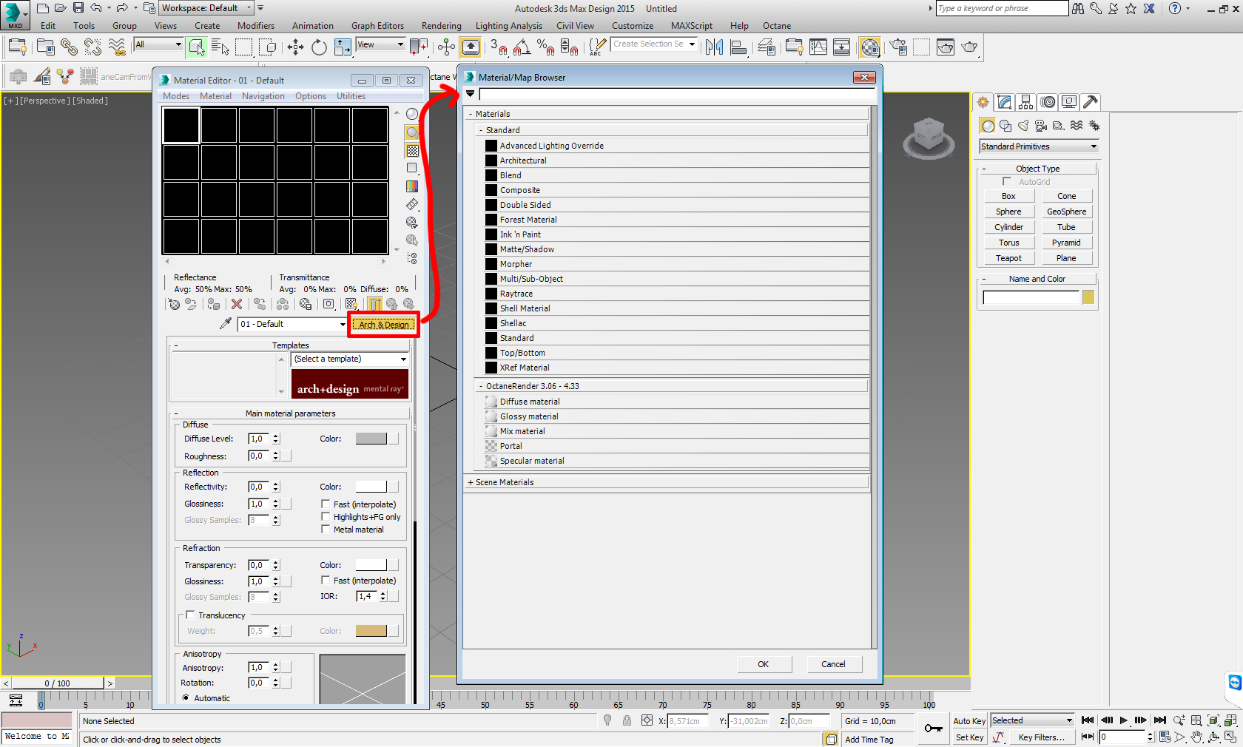Open Material Editor Navigation menu
This screenshot has width=1243, height=747.
tap(263, 96)
